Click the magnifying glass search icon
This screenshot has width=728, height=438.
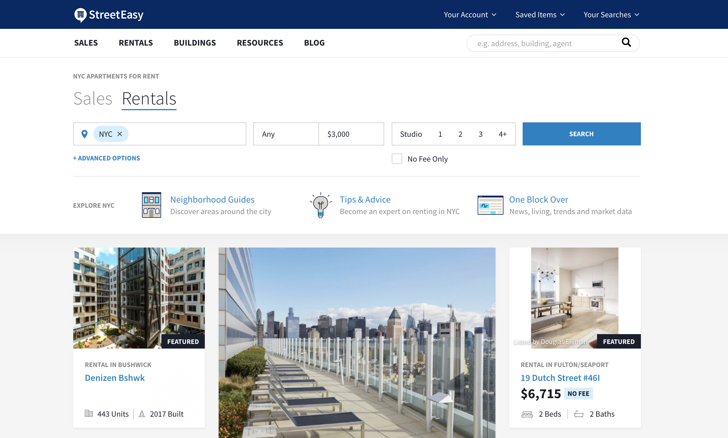point(626,42)
